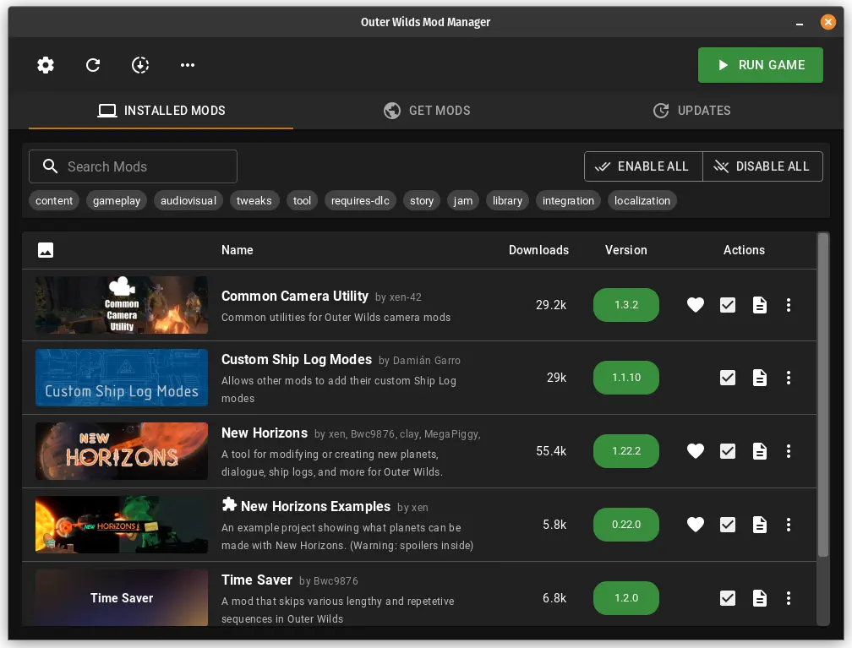This screenshot has height=648, width=852.
Task: Click the New Horizons banner thumbnail
Action: click(x=122, y=451)
